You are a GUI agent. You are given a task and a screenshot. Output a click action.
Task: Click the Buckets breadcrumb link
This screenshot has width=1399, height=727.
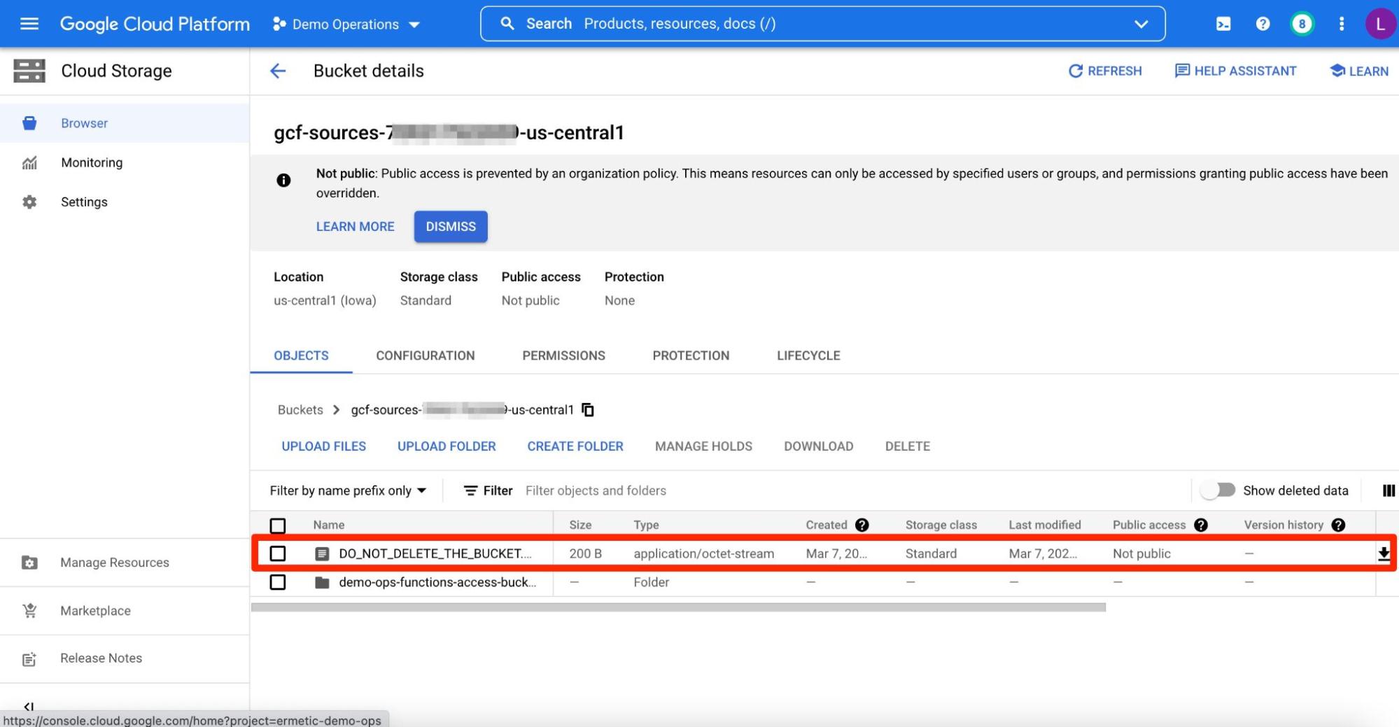pos(300,410)
